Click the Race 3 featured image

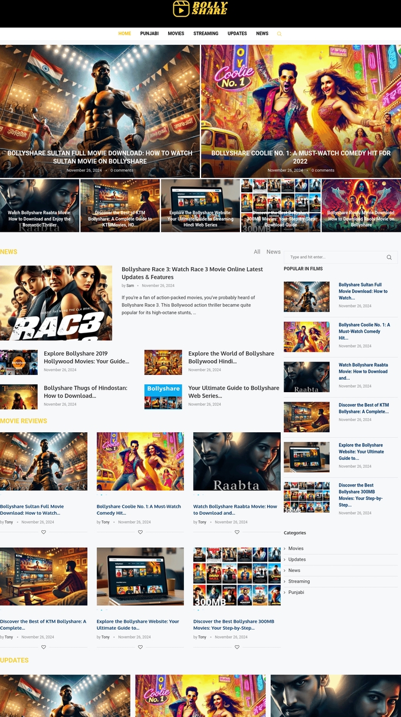[x=56, y=303]
